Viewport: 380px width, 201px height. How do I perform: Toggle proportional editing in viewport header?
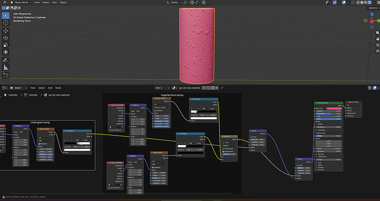tap(204, 2)
